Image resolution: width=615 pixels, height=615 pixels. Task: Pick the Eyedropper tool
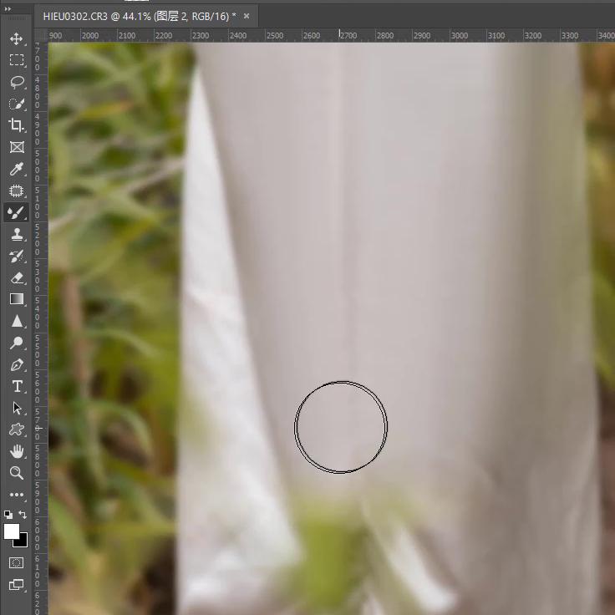pos(17,169)
